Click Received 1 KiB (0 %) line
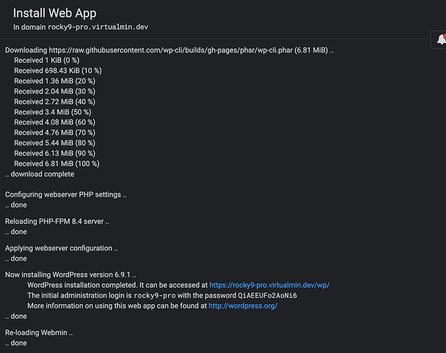This screenshot has height=353, width=446. point(47,61)
